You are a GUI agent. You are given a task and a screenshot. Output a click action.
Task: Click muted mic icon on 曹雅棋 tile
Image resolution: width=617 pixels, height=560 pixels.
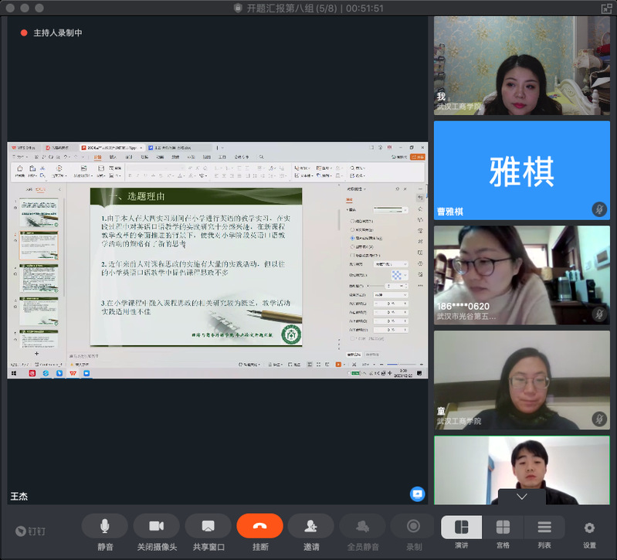(598, 209)
